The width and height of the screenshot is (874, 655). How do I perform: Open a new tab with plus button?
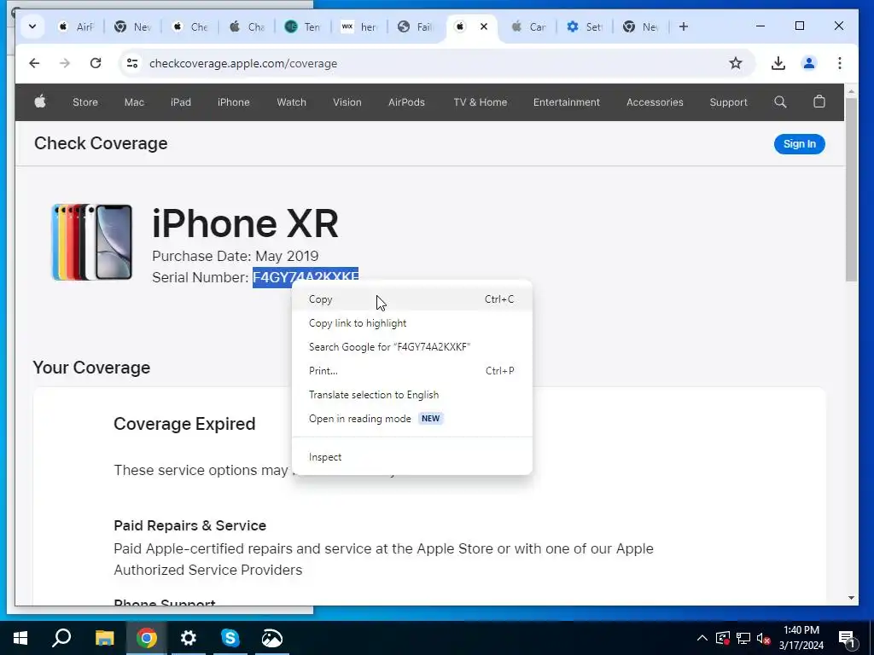(x=684, y=26)
